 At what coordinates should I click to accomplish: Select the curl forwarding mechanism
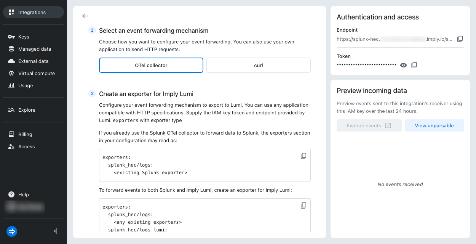pos(259,65)
